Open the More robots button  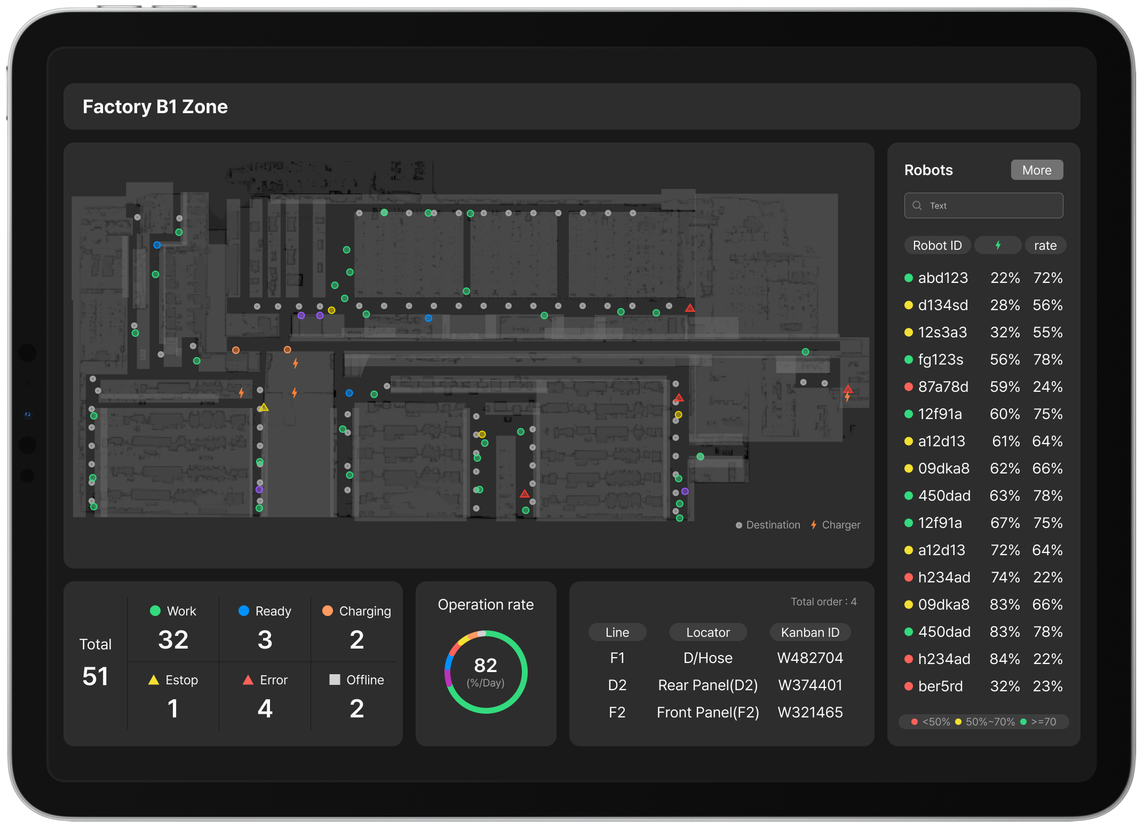pyautogui.click(x=1036, y=170)
